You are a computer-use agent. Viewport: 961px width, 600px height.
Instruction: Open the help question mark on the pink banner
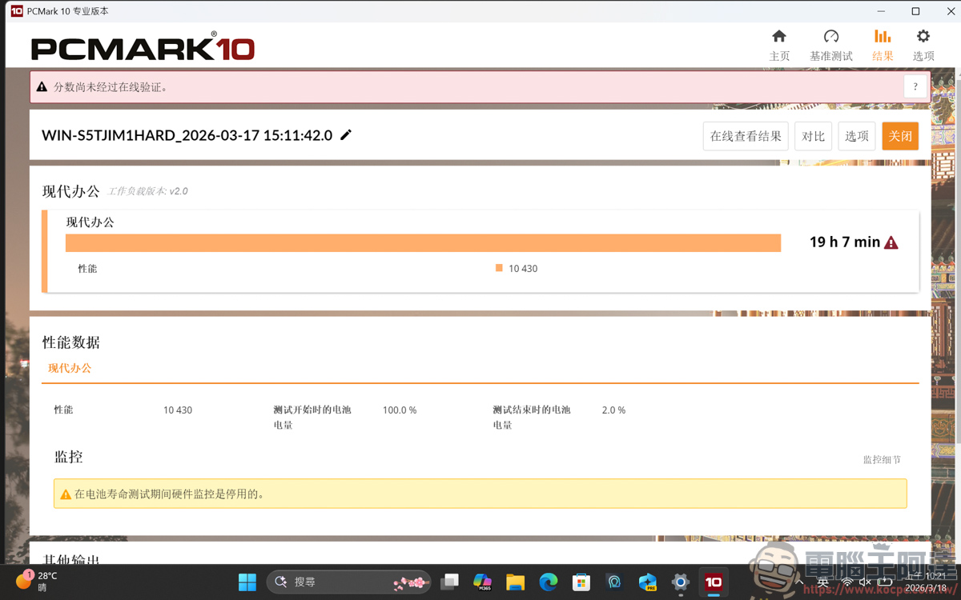915,86
